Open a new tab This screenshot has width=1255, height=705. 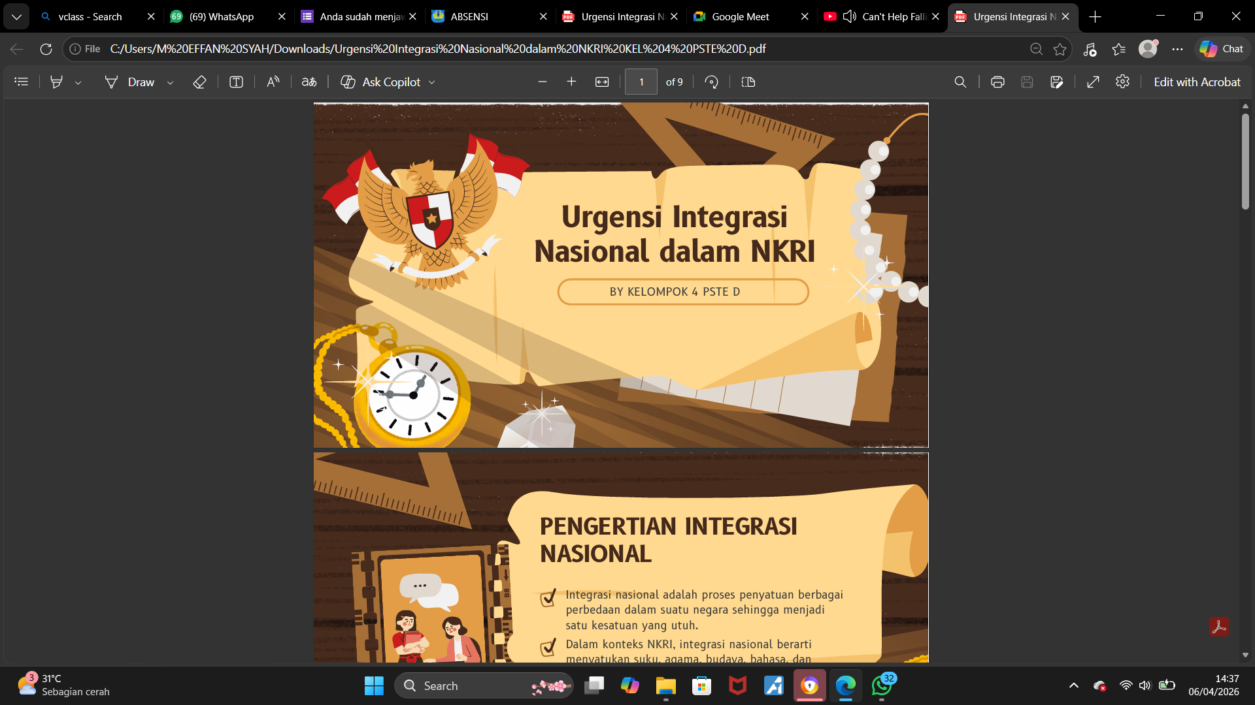1096,16
